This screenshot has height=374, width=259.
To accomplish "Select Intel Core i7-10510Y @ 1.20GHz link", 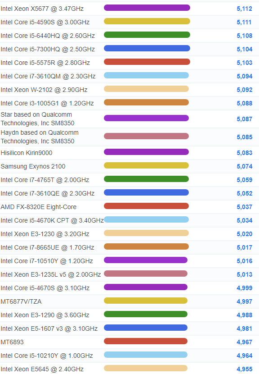I will tap(47, 261).
